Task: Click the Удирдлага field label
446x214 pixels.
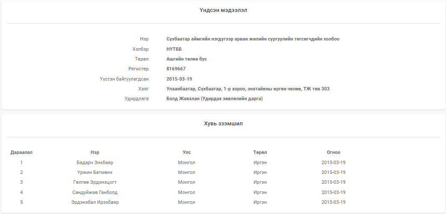Action: click(x=137, y=98)
